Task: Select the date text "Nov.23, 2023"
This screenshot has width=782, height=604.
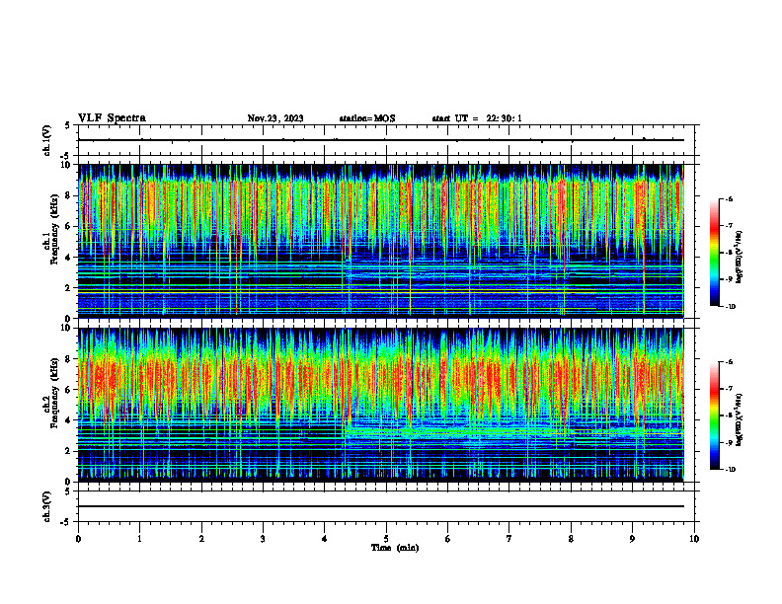Action: 275,118
